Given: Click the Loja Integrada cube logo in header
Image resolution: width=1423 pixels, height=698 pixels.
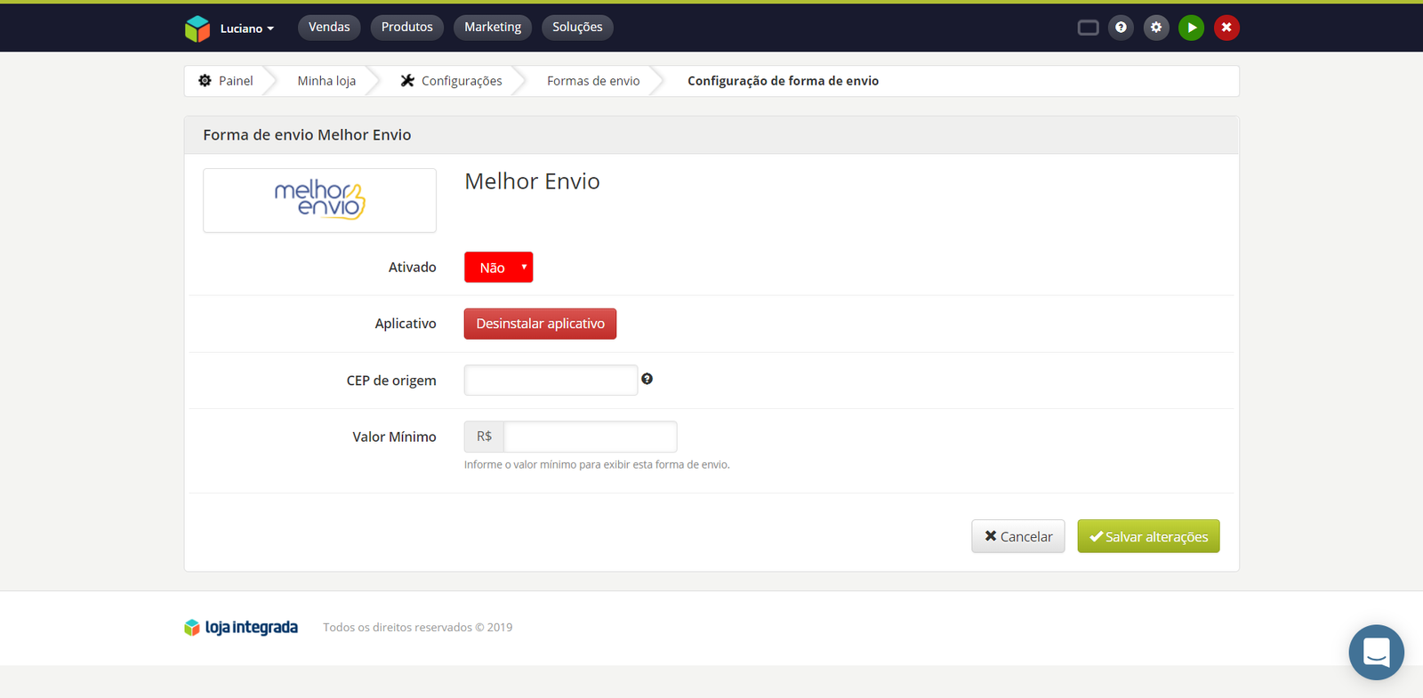Looking at the screenshot, I should (197, 28).
